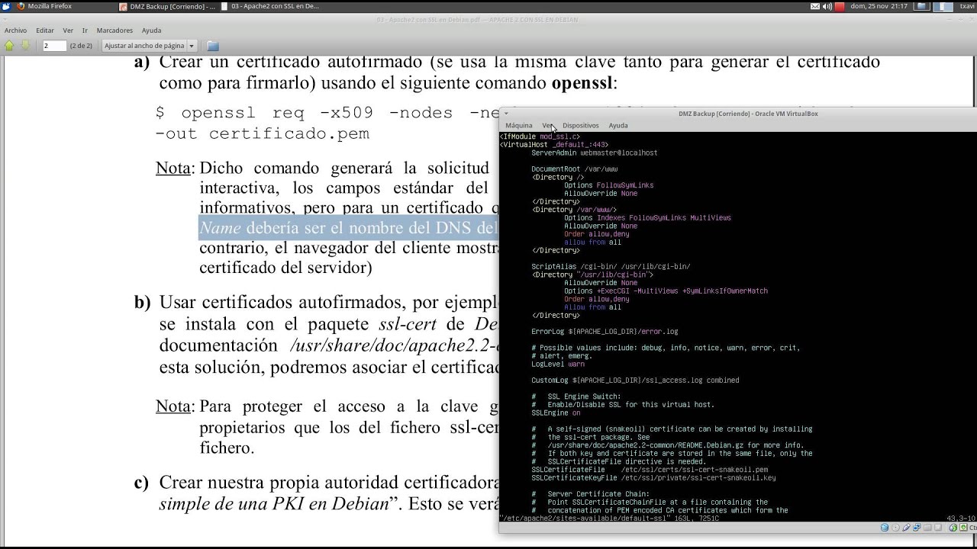Click the VirtualBox window title bar
This screenshot has width=977, height=549.
(747, 114)
